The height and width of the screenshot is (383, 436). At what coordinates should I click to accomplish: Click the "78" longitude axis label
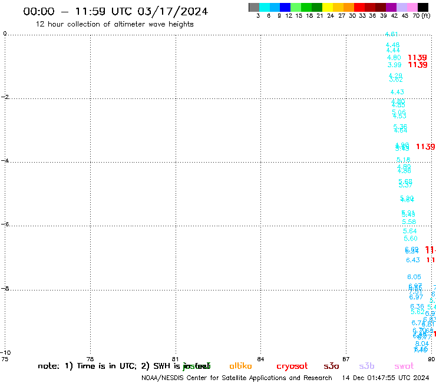(x=90, y=359)
